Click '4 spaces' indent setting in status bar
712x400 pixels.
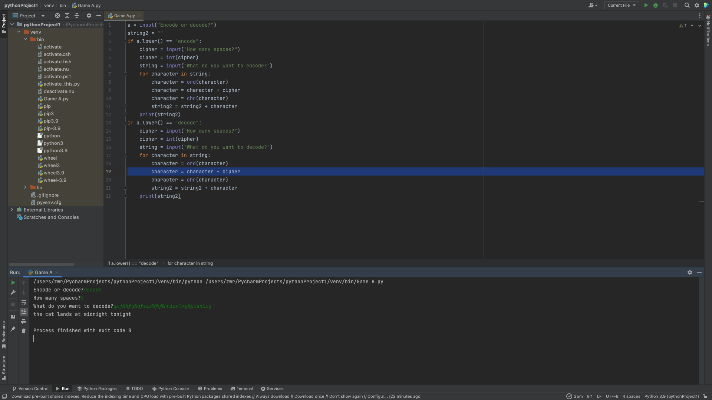pyautogui.click(x=631, y=396)
